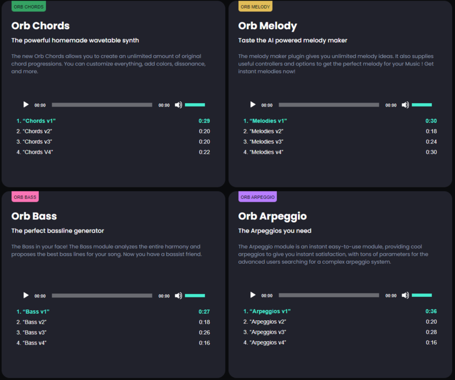Play the Orb Melody audio preview
Viewport: 455px width, 380px height.
click(x=253, y=105)
